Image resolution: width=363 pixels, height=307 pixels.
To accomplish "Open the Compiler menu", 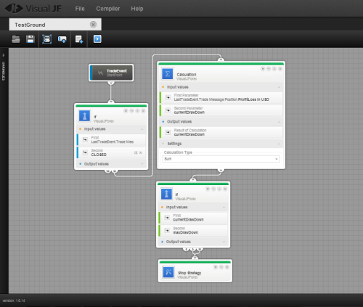I will point(108,9).
